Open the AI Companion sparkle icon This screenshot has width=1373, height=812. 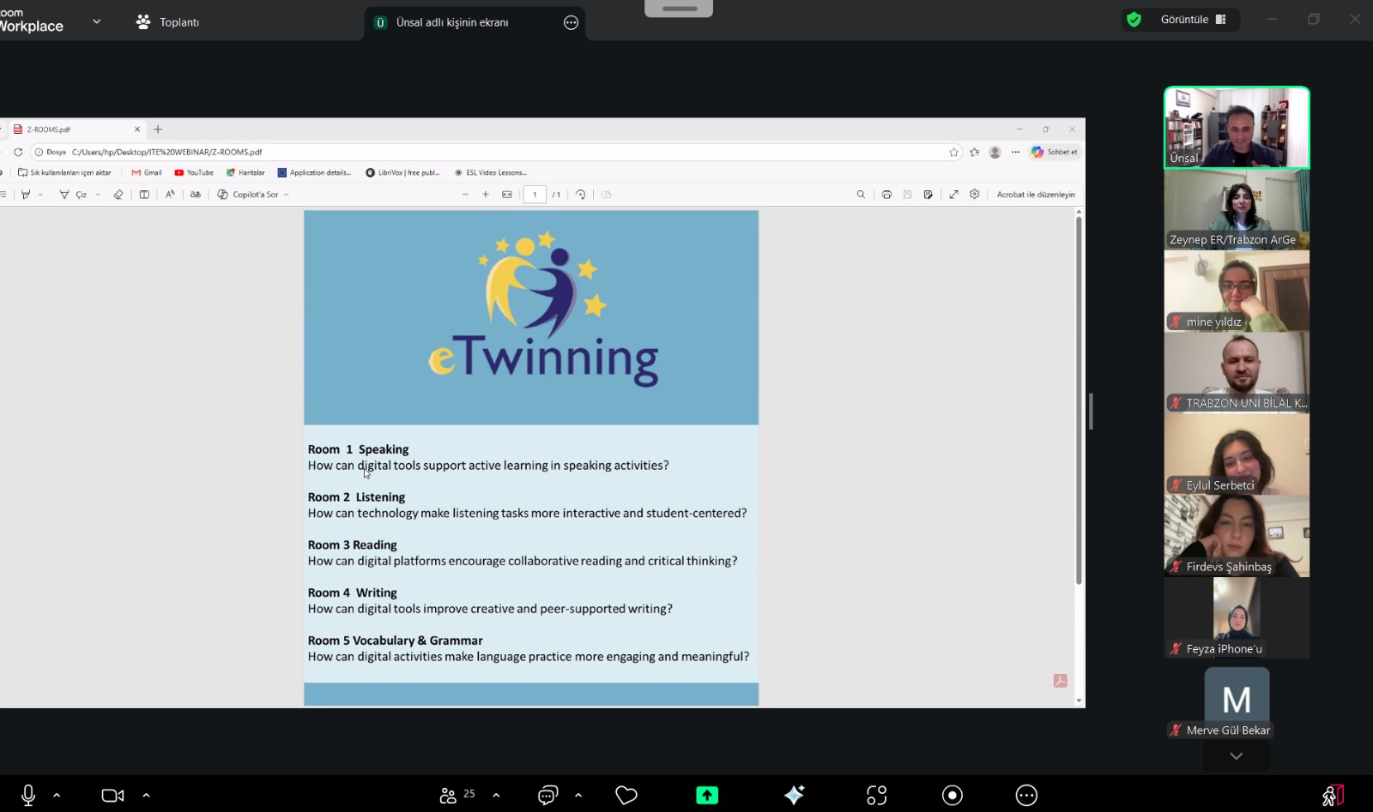point(794,796)
